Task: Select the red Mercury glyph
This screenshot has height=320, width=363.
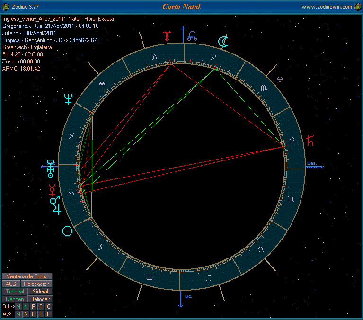Action: click(52, 190)
